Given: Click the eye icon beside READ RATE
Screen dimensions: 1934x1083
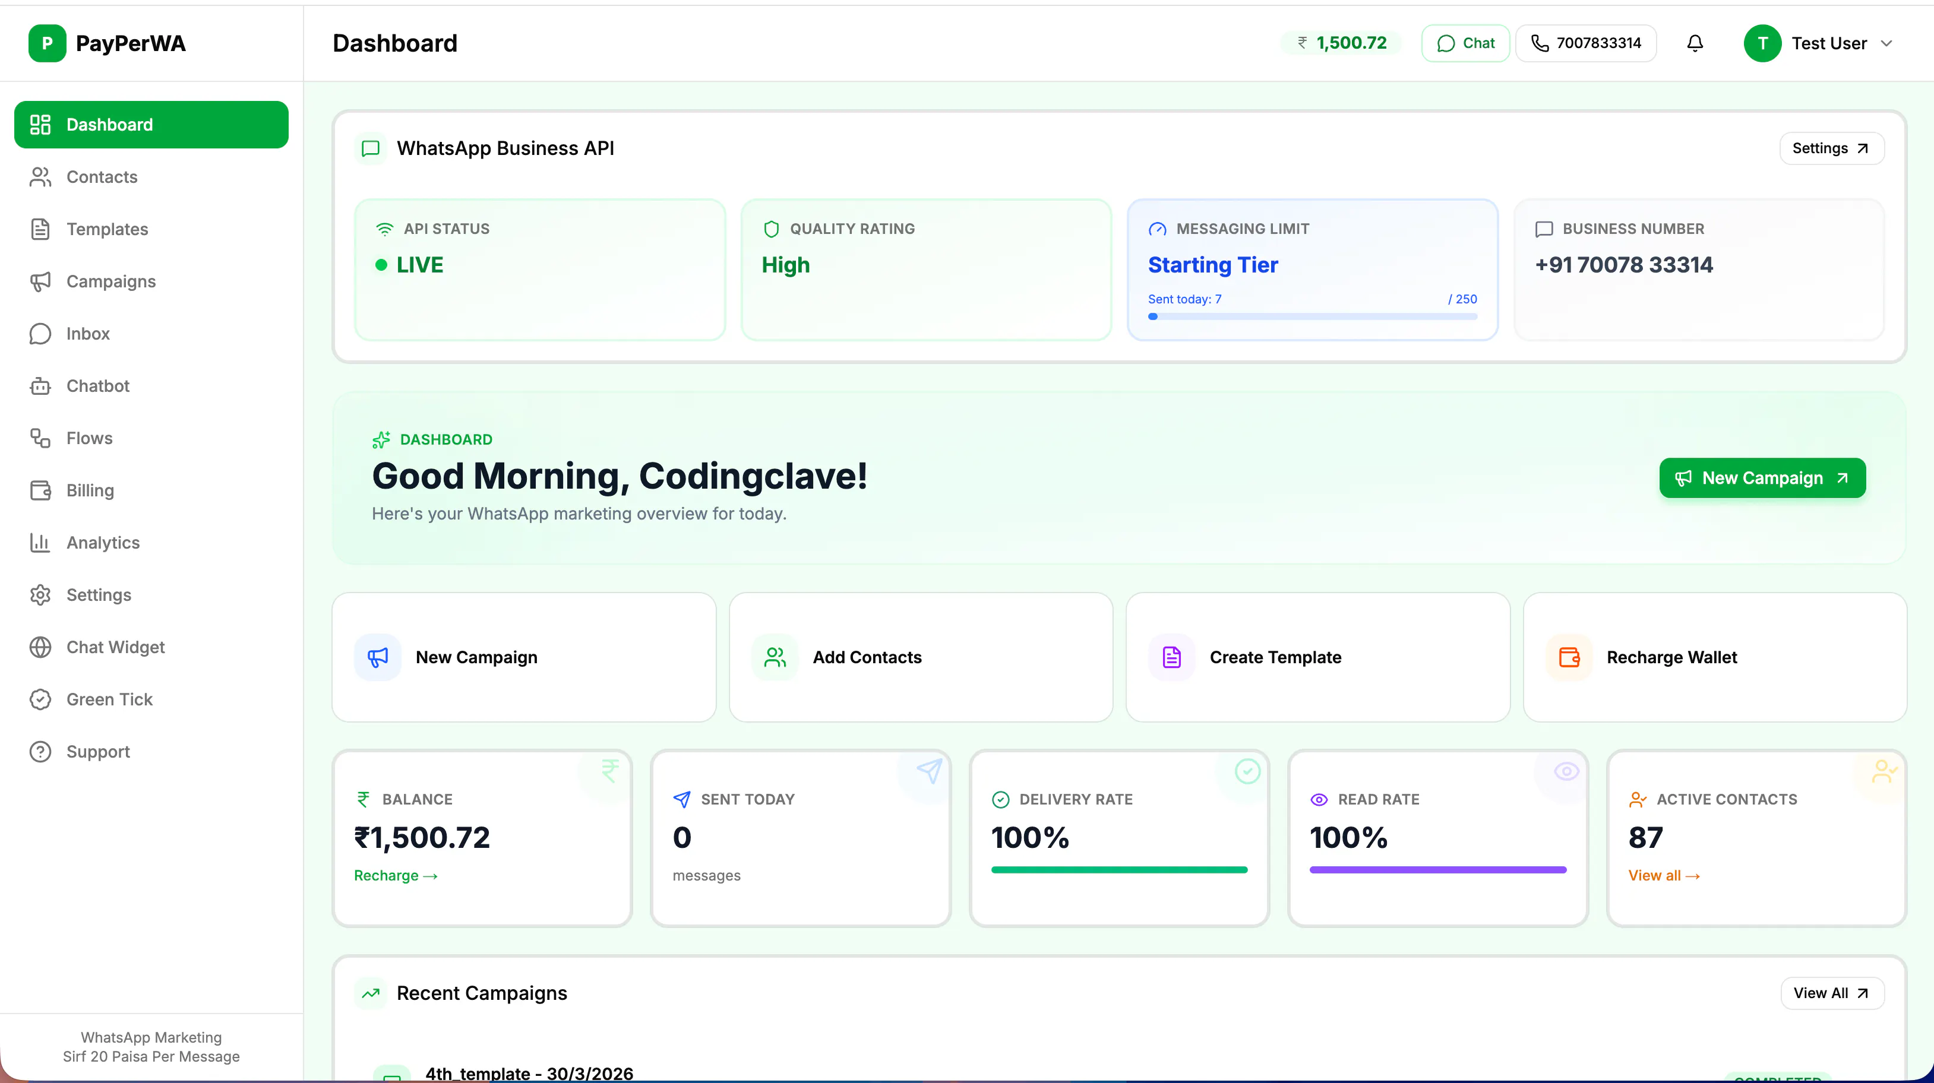Looking at the screenshot, I should point(1319,799).
